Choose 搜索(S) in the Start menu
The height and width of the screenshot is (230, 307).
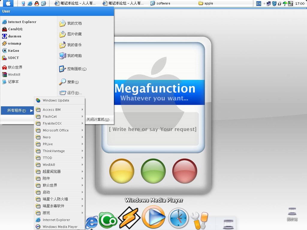click(x=69, y=82)
